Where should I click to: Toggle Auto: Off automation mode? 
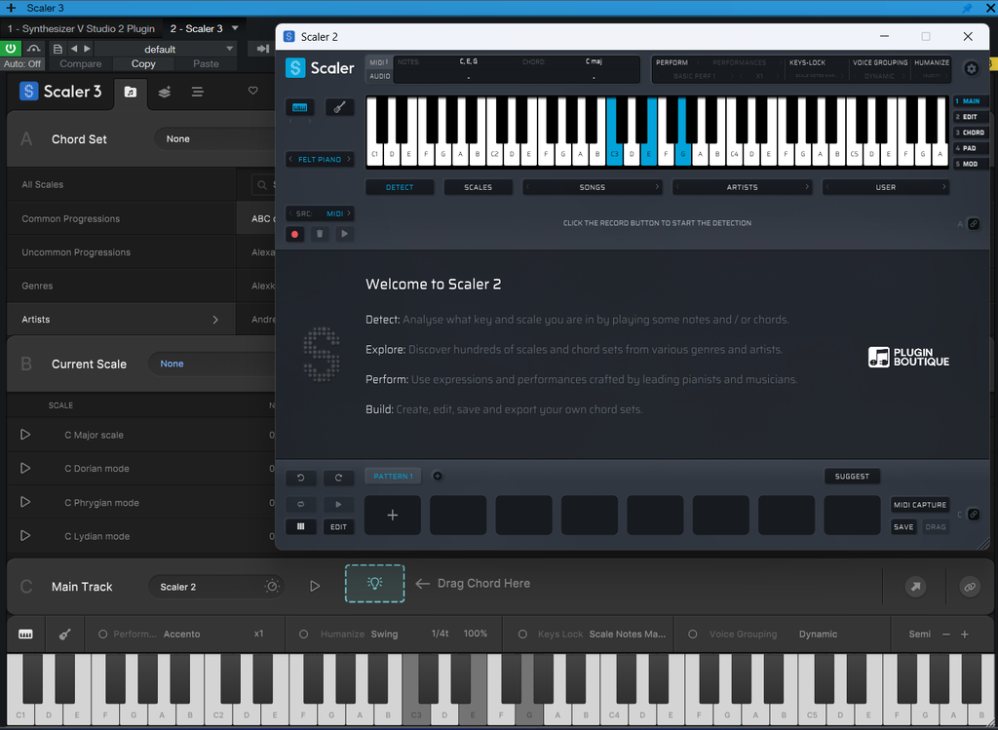[x=22, y=63]
